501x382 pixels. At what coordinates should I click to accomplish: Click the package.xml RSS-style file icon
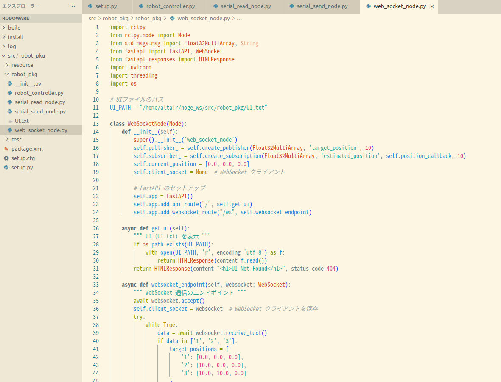(6, 149)
